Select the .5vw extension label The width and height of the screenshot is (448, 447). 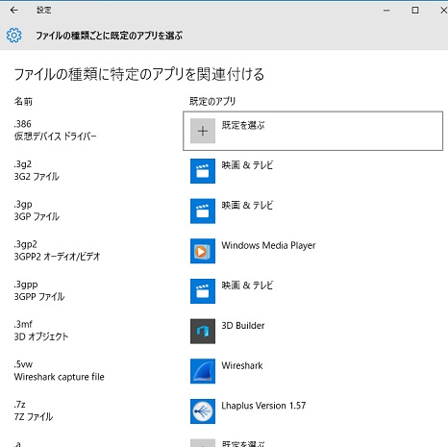pyautogui.click(x=23, y=364)
